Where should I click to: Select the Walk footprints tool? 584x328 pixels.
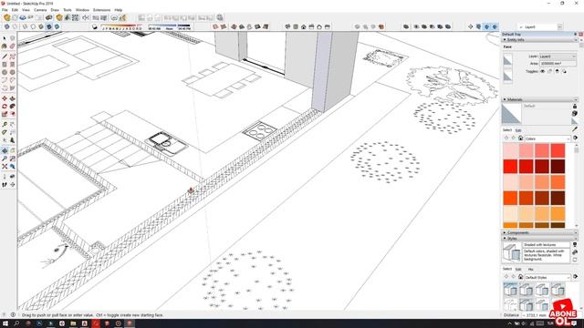[x=5, y=184]
